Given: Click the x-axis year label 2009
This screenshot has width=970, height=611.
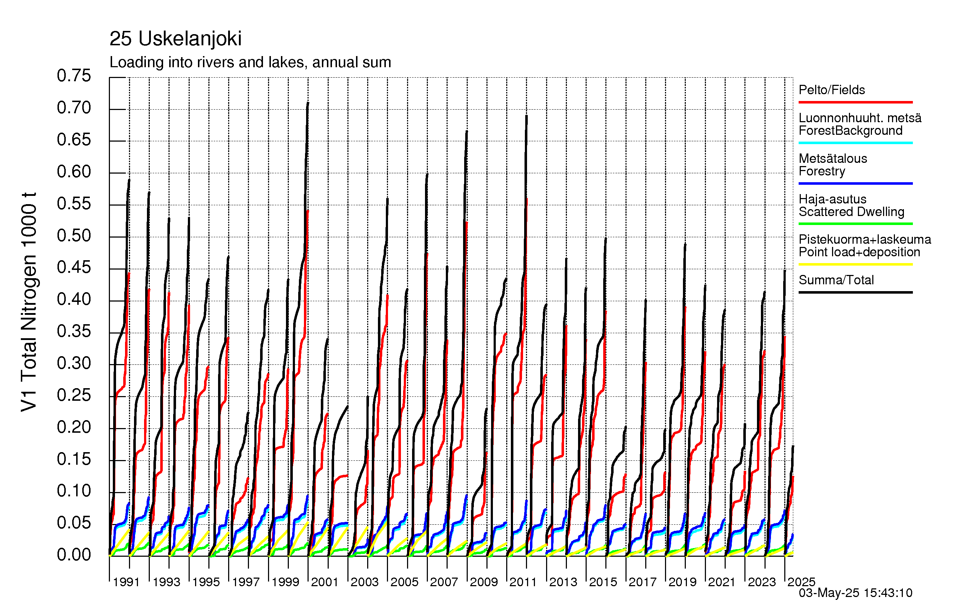Looking at the screenshot, I should point(484,582).
